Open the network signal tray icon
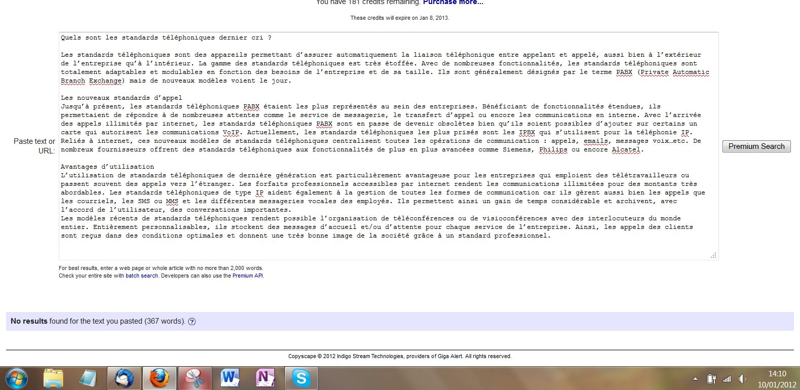The height and width of the screenshot is (390, 800). 727,379
